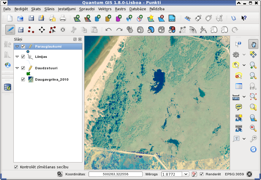Open the Slānis menu
This screenshot has height=180, width=261.
click(49, 9)
